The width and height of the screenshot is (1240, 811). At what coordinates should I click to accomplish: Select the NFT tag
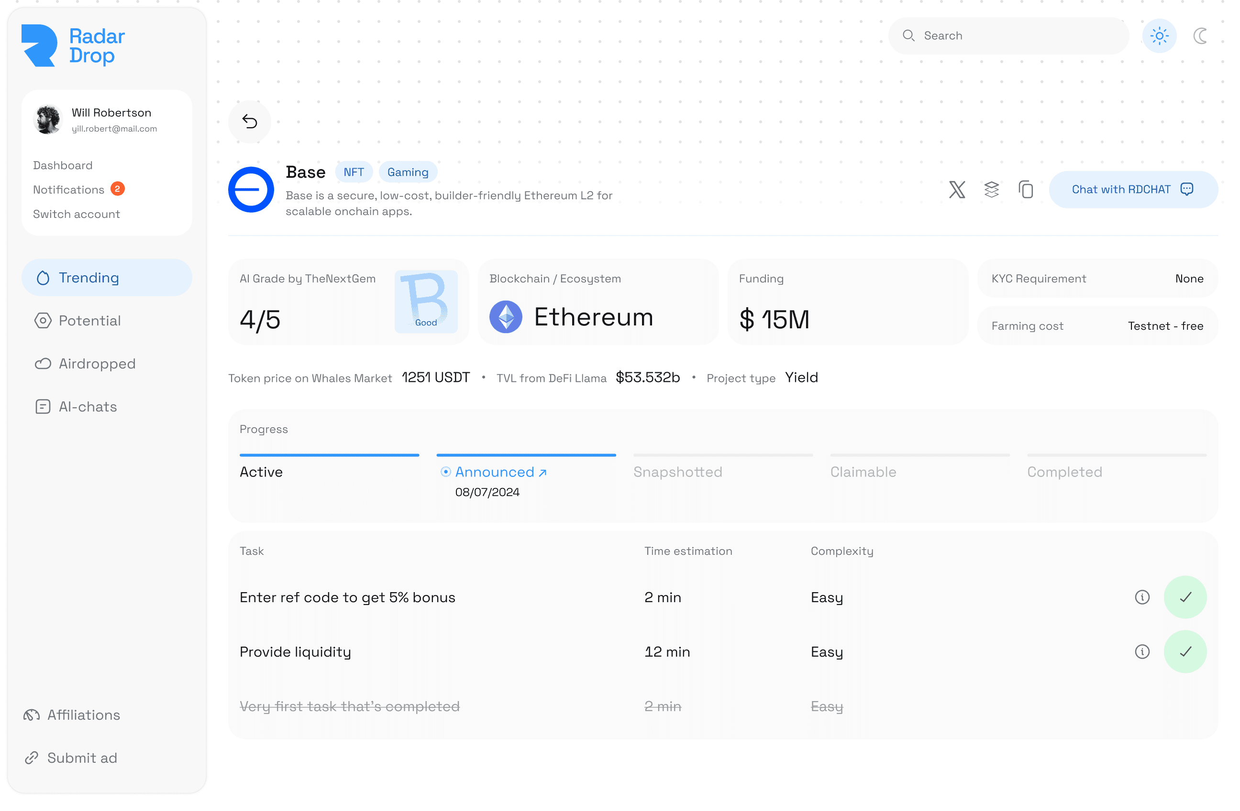[x=354, y=173]
